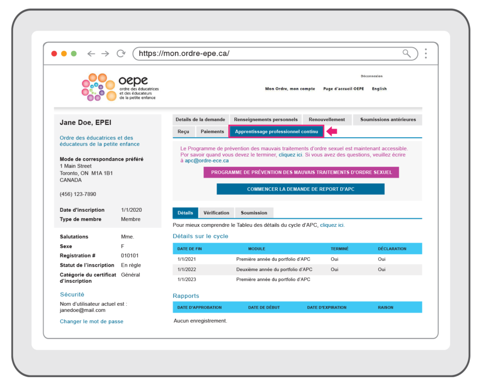
Task: Click the 1/1/2021 date cell
Action: pyautogui.click(x=186, y=259)
